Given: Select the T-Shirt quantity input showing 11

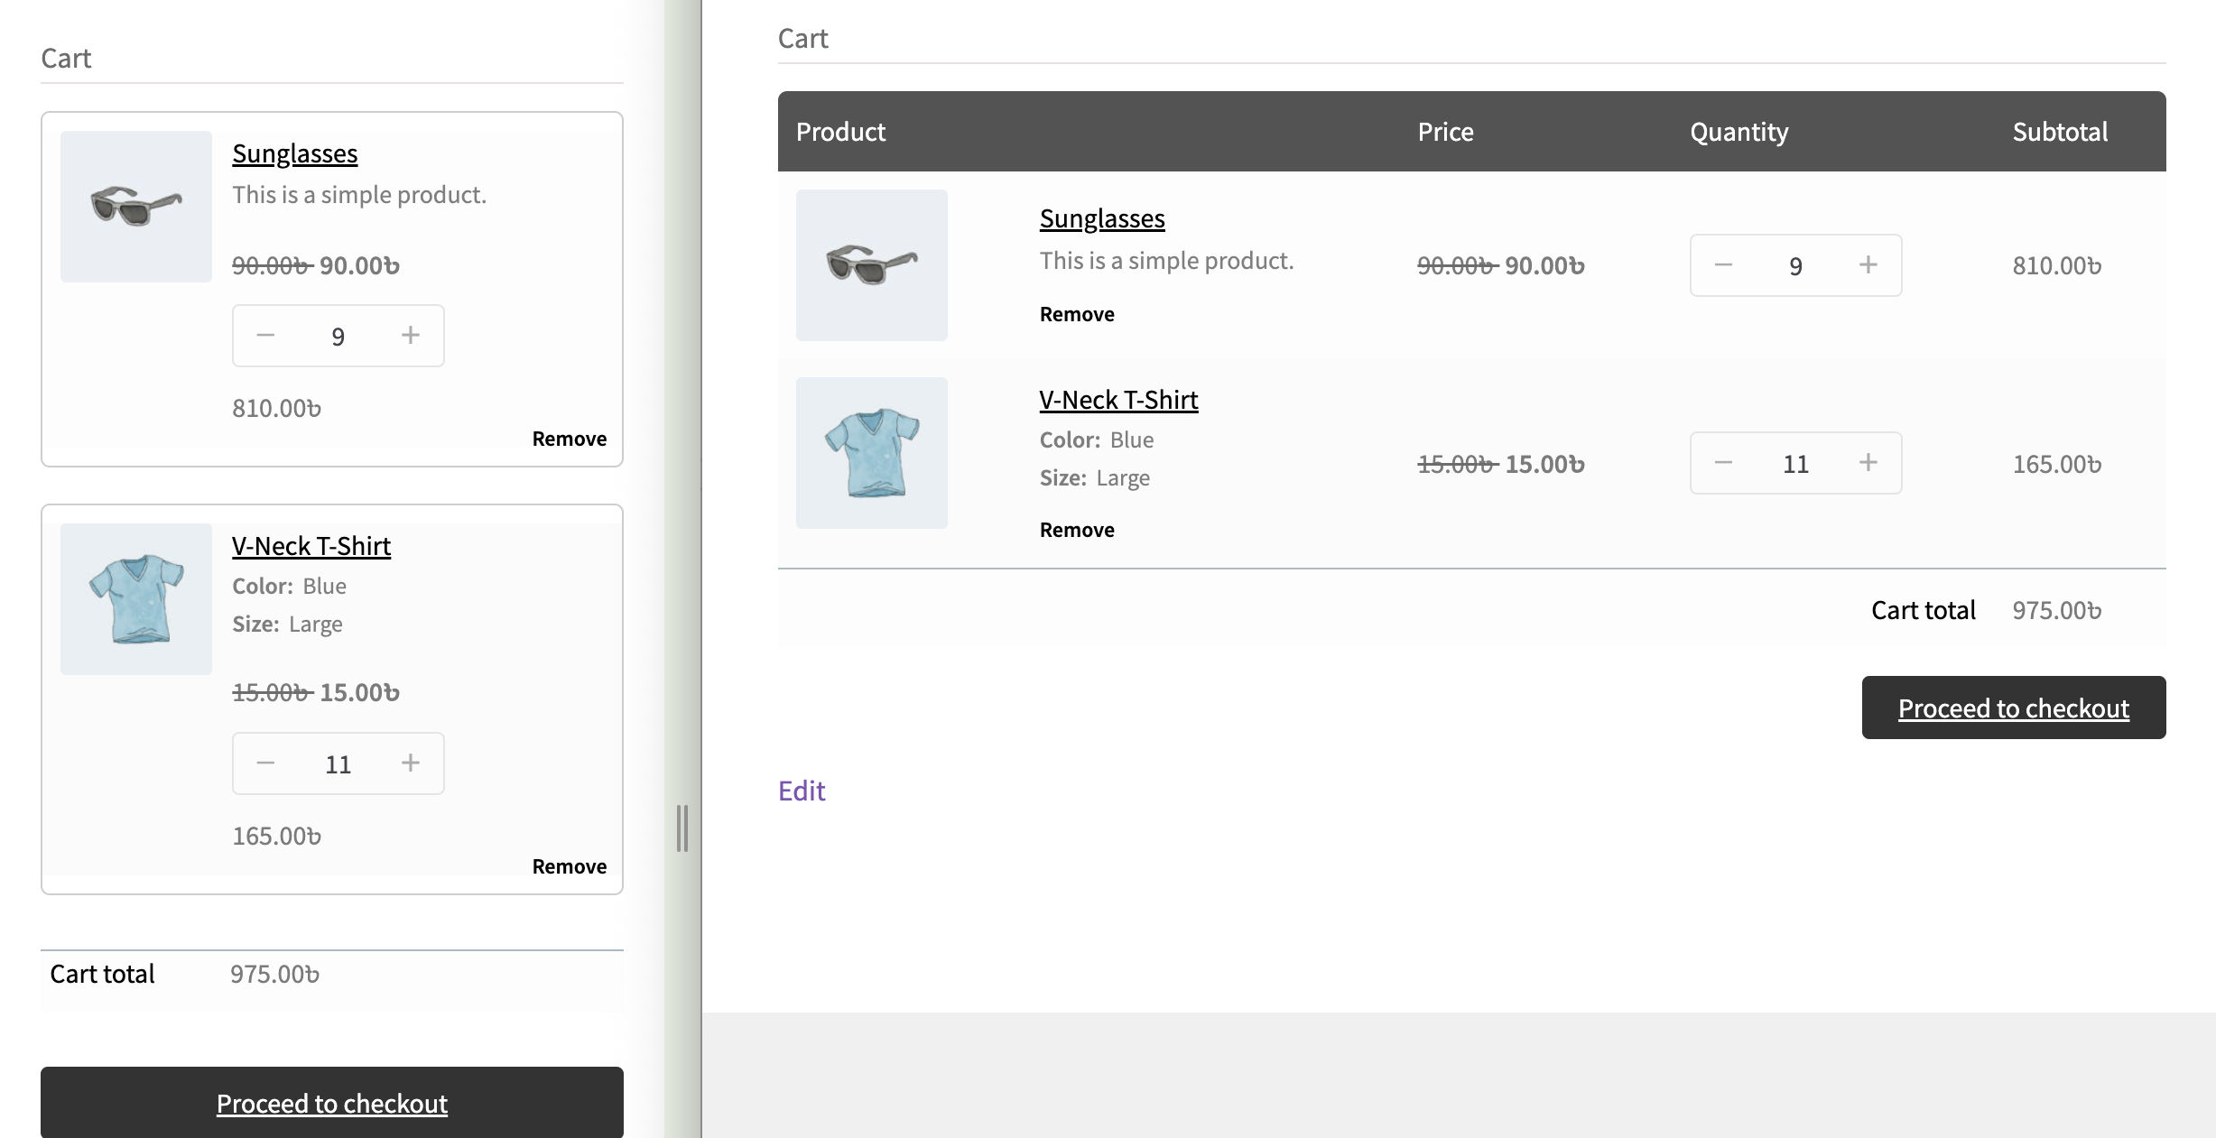Looking at the screenshot, I should click(x=1794, y=463).
